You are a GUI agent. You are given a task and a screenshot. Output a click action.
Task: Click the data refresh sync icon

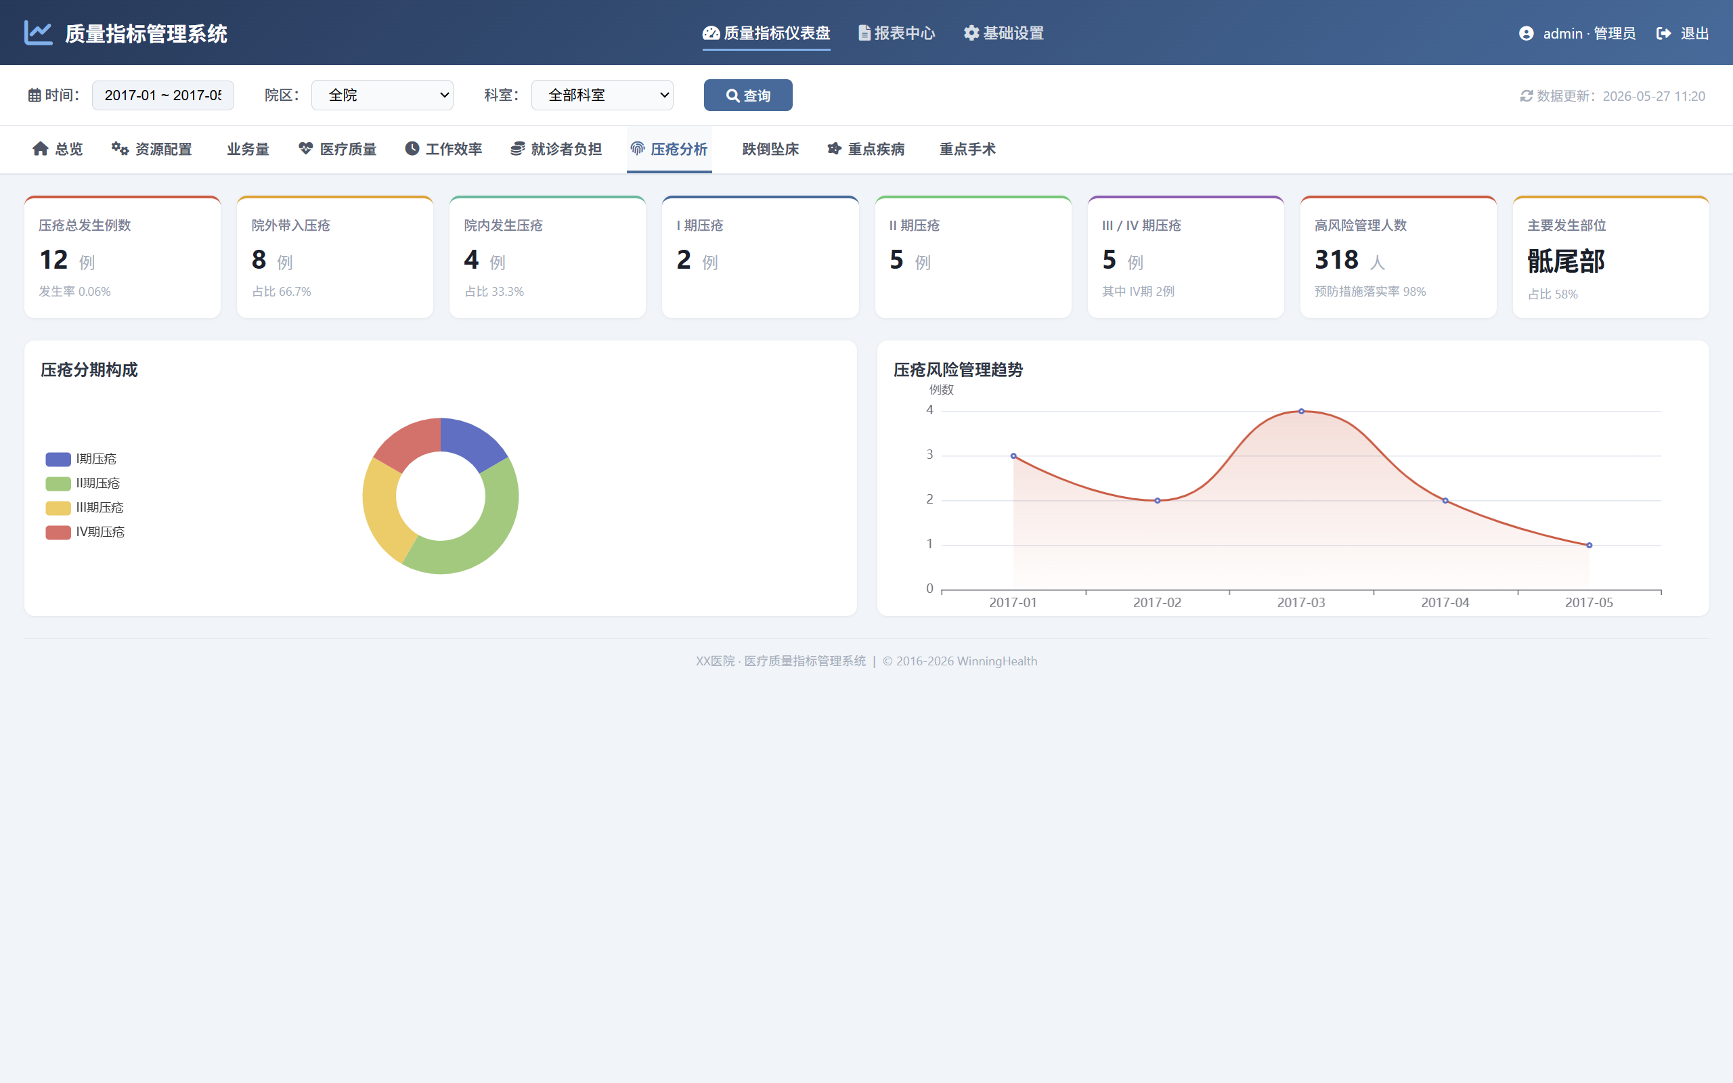coord(1526,96)
